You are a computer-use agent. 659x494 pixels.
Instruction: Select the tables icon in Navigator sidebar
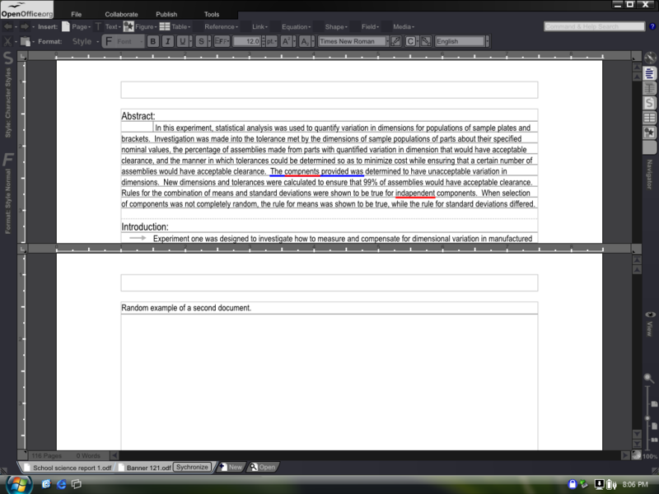point(649,118)
